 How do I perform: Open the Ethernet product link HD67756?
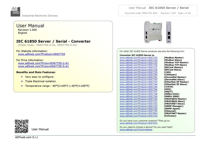(138, 111)
